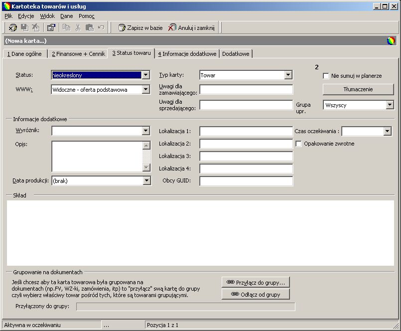Click the Opis scrollbar down arrow

(146, 167)
